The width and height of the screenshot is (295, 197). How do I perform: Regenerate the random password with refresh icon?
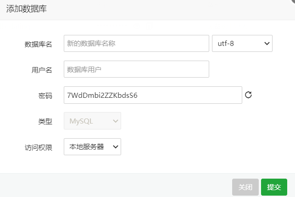[x=249, y=95]
